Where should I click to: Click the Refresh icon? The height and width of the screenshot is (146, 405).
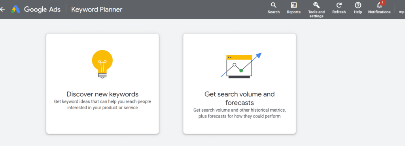(339, 5)
